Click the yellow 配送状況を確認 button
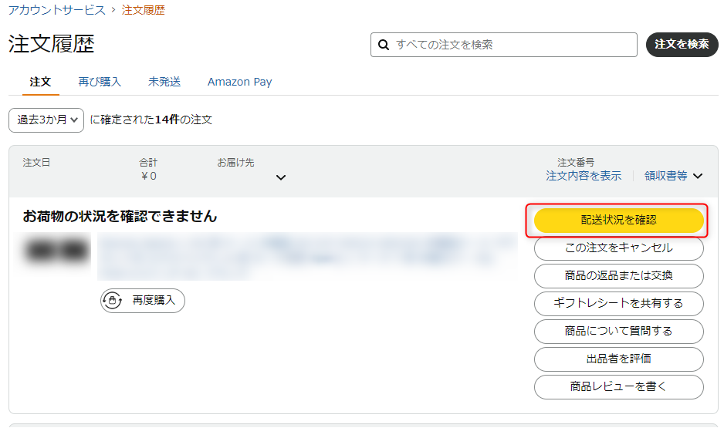The width and height of the screenshot is (724, 428). pos(619,221)
